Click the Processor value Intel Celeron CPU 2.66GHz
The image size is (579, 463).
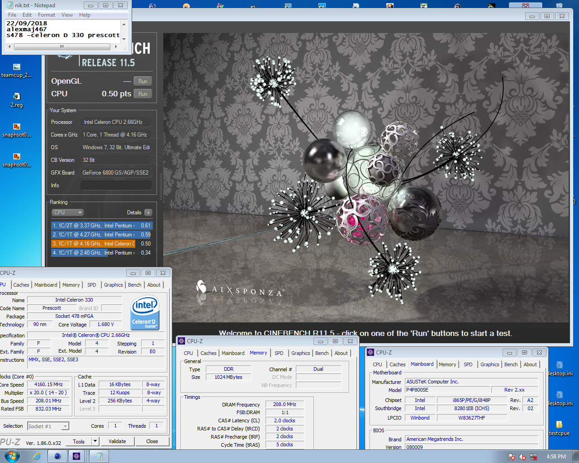pyautogui.click(x=116, y=122)
